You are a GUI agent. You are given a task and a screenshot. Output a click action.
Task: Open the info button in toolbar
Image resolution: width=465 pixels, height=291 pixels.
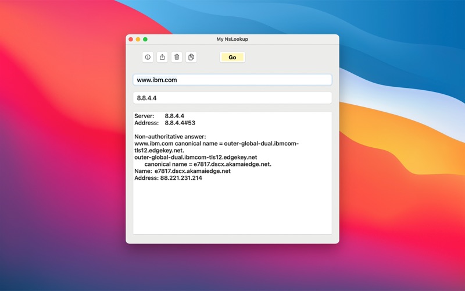tap(148, 57)
